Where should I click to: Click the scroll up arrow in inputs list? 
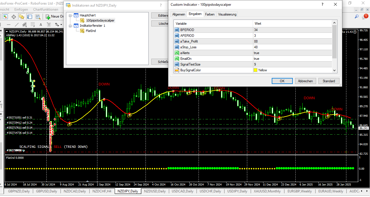coord(335,22)
